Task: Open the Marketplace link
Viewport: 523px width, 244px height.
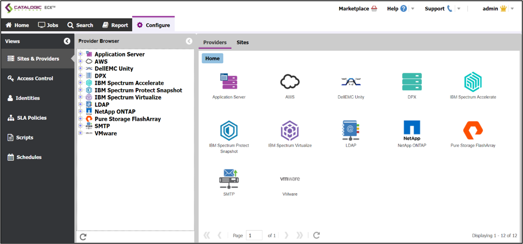Action: [x=358, y=8]
